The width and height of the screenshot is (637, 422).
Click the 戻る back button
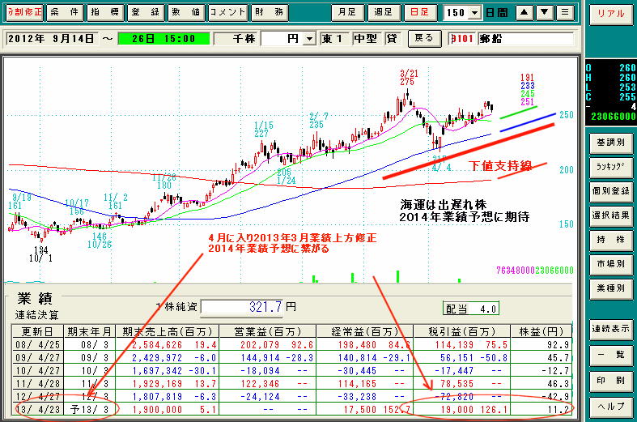click(424, 39)
